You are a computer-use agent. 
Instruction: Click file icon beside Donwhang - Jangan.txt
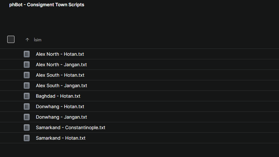click(27, 117)
